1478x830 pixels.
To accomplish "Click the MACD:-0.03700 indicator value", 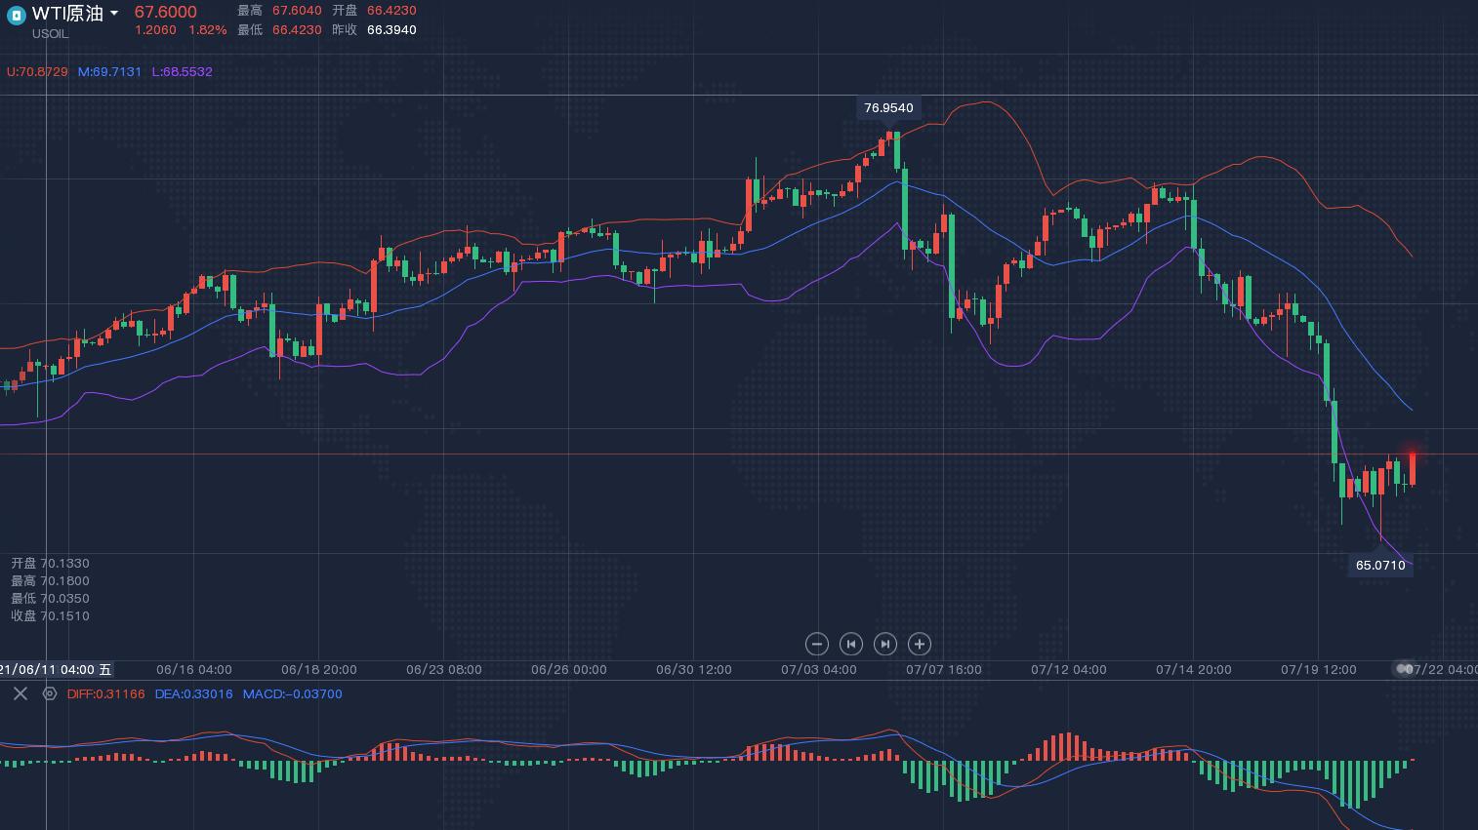I will click(292, 694).
